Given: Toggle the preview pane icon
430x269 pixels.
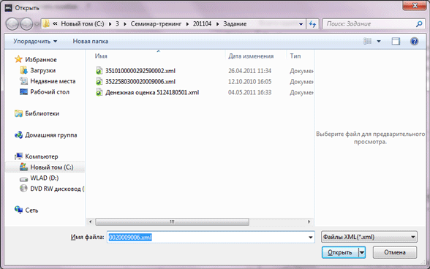Looking at the screenshot, I should tap(396, 42).
